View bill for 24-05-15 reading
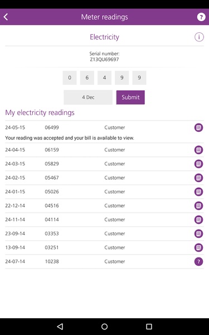 coord(198,127)
